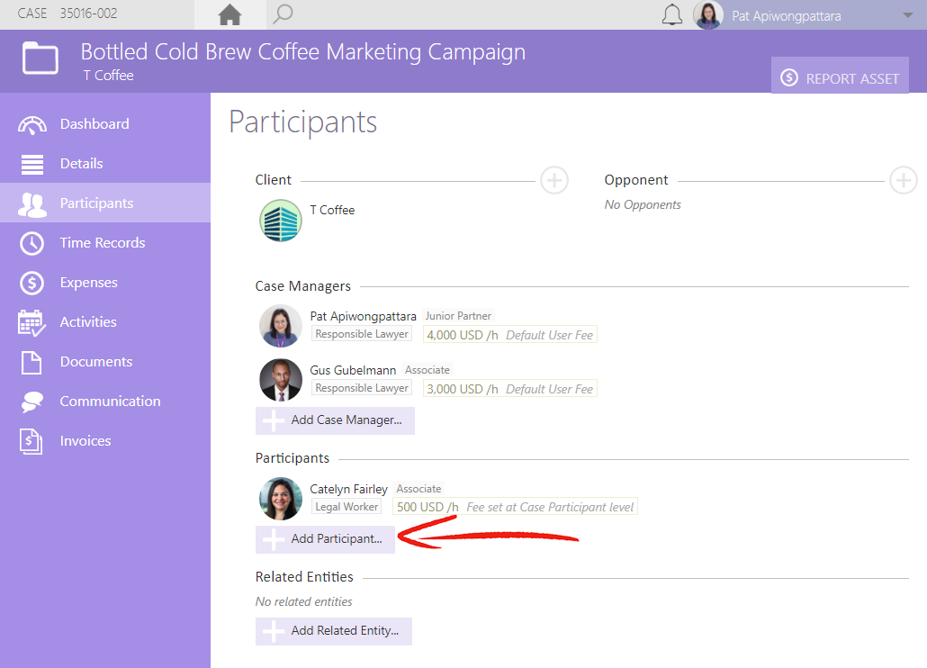This screenshot has height=668, width=927.
Task: Click the dollar icon on Report Asset
Action: [x=789, y=78]
